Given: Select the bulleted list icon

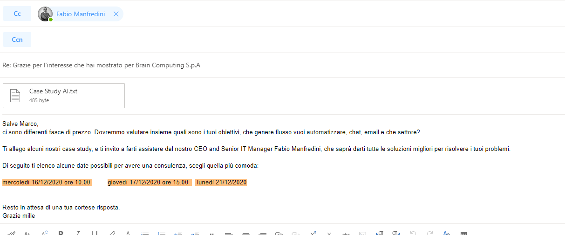Looking at the screenshot, I should click(x=144, y=233).
